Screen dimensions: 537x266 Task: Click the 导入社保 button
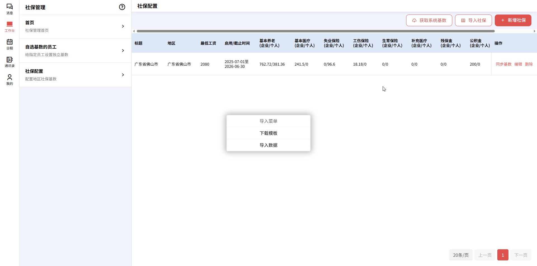(473, 20)
